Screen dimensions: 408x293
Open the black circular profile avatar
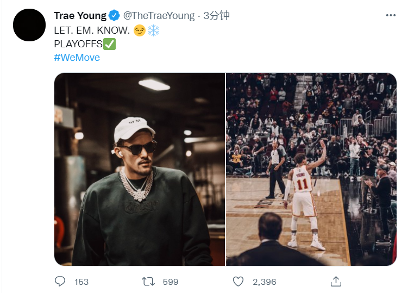[29, 25]
